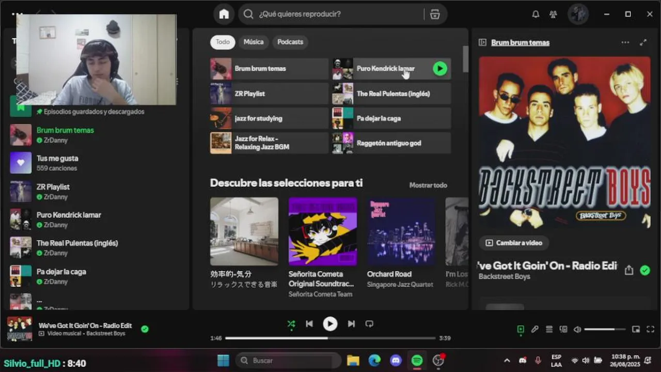Open File Explorer from taskbar
This screenshot has width=661, height=372.
coord(353,360)
